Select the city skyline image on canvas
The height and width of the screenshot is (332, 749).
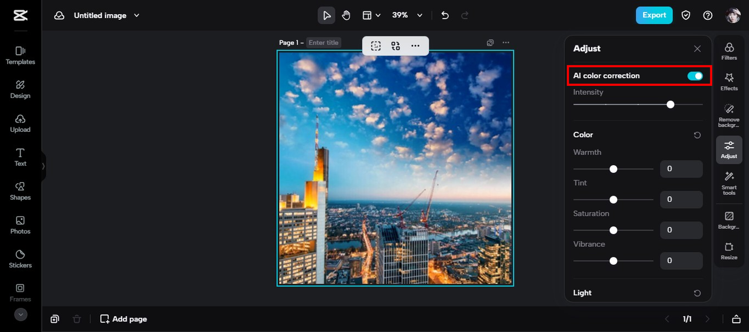(395, 168)
